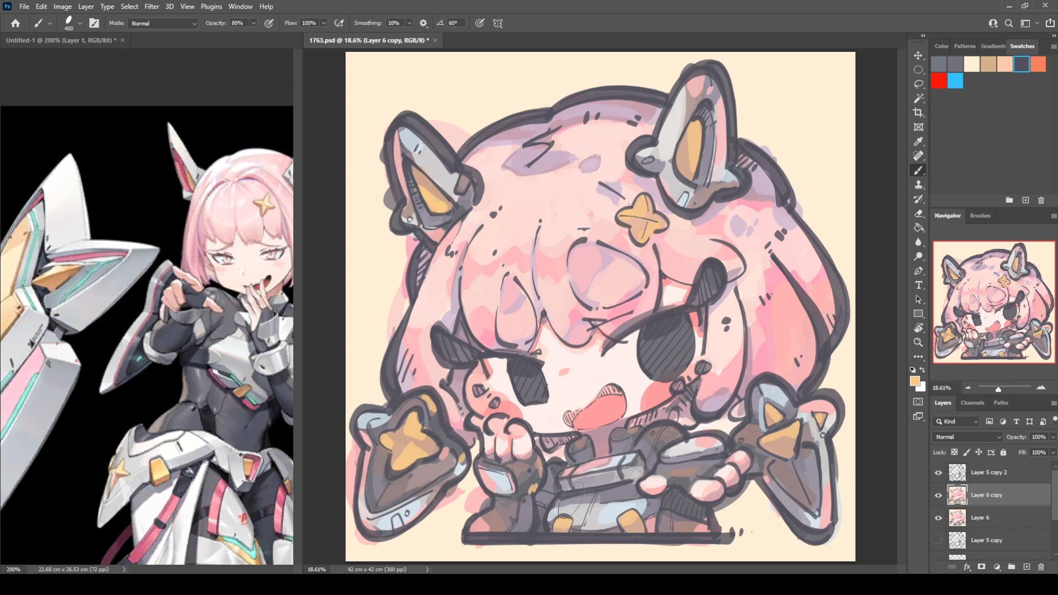Select the History Brush tool

pyautogui.click(x=918, y=199)
